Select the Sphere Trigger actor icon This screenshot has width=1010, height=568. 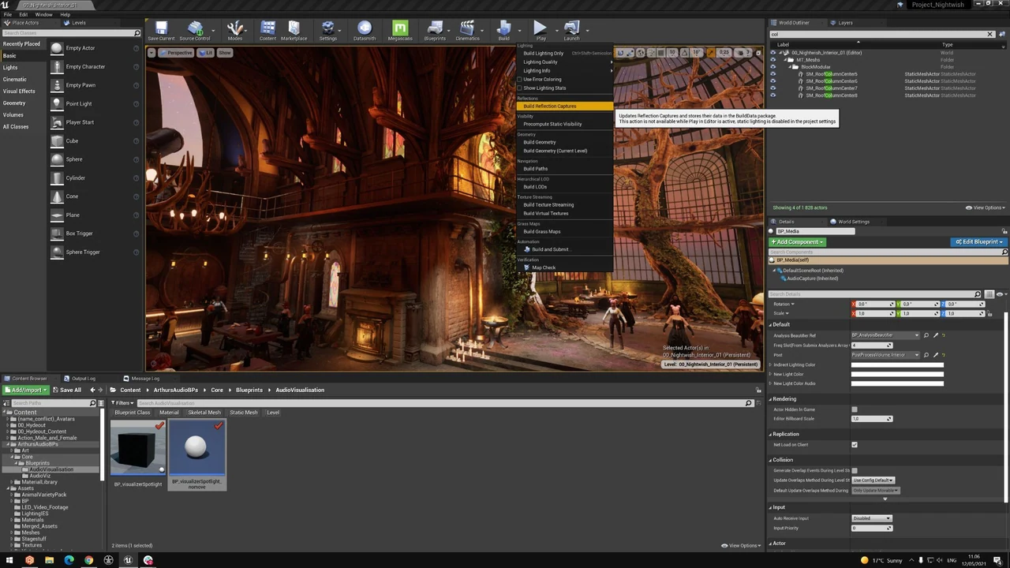click(x=57, y=252)
